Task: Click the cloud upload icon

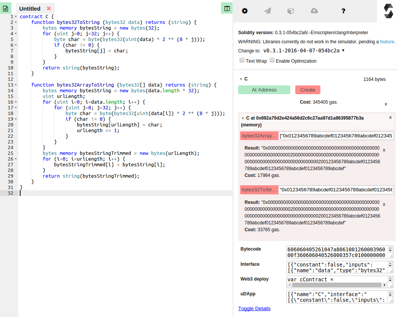Action: [x=314, y=11]
